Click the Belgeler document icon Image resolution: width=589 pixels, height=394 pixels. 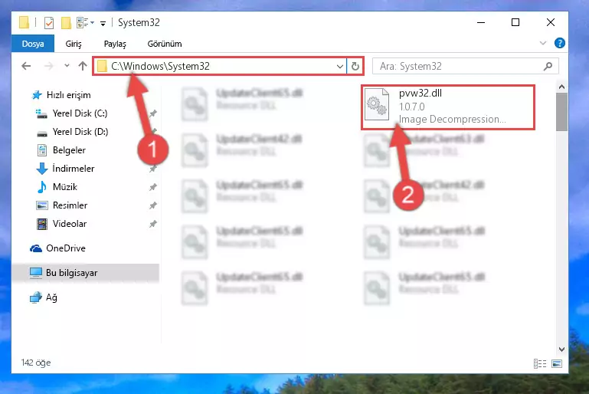[42, 150]
